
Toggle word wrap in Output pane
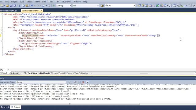[88, 82]
